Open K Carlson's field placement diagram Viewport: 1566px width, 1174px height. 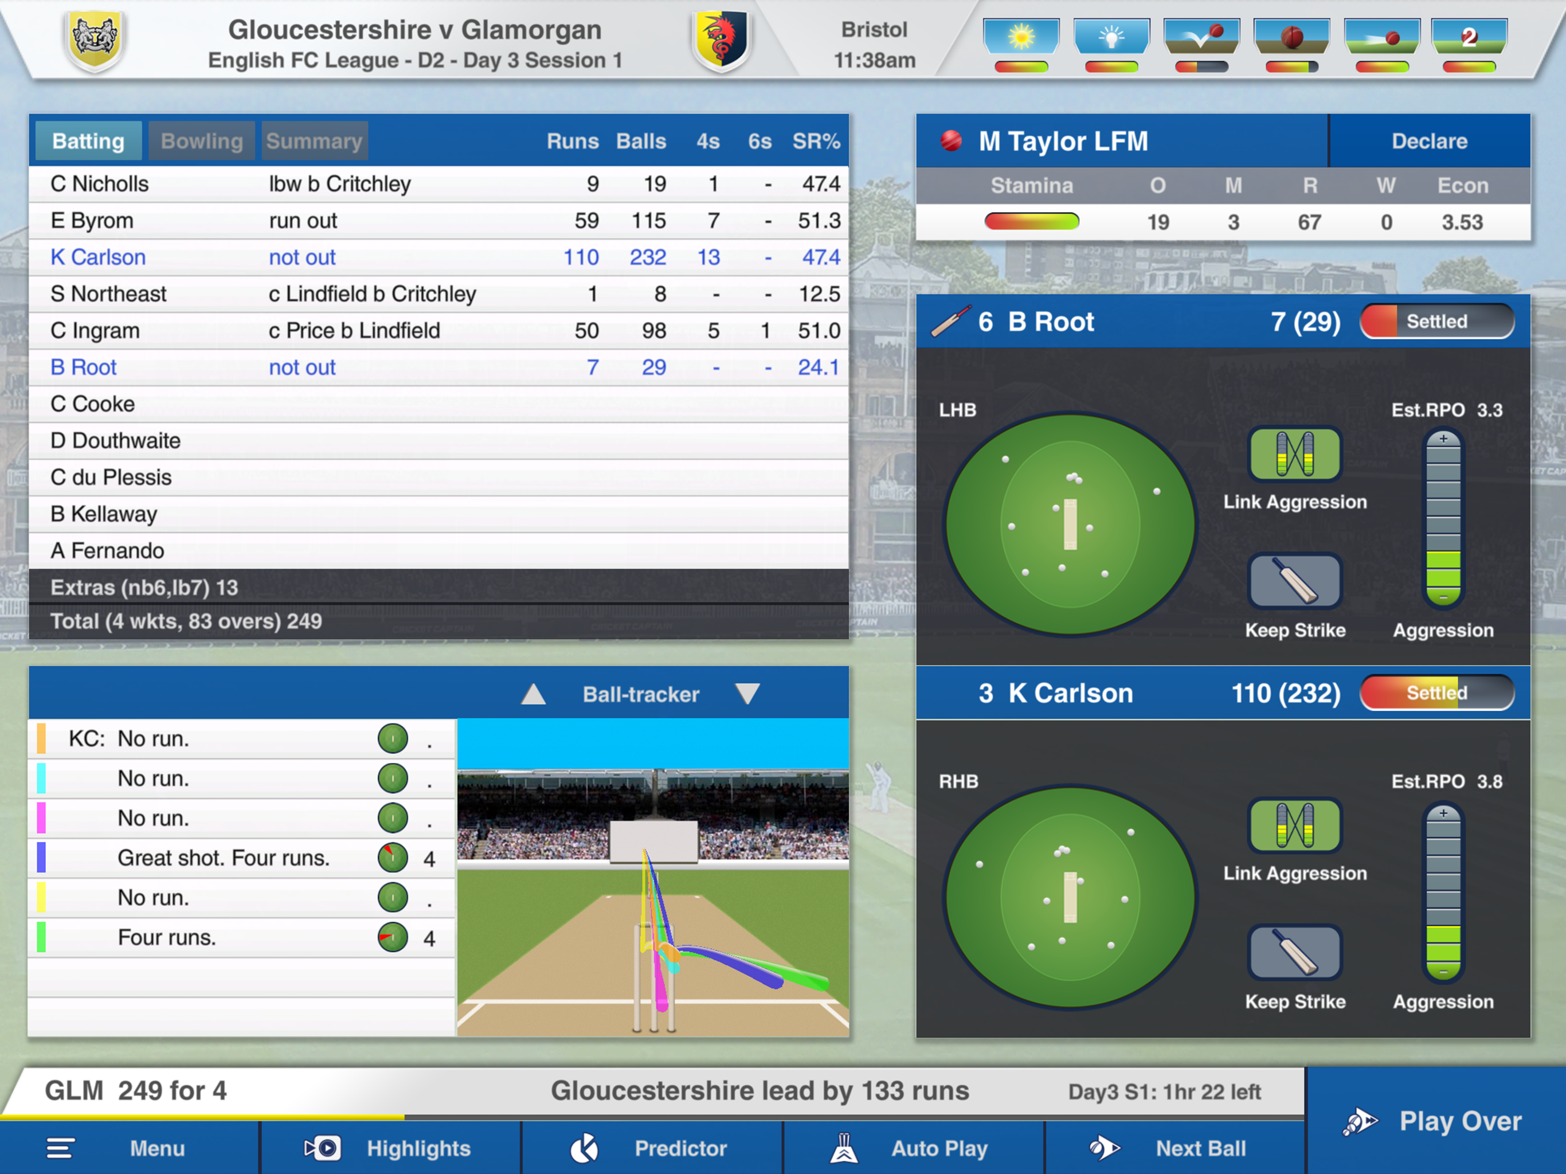click(x=1070, y=897)
